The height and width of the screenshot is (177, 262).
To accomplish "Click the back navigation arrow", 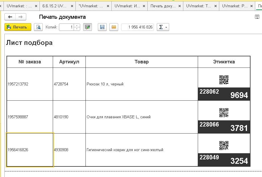I will pyautogui.click(x=10, y=17).
